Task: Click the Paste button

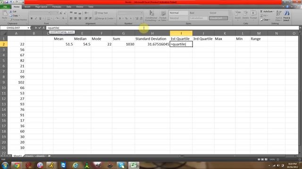Action: (x=5, y=15)
